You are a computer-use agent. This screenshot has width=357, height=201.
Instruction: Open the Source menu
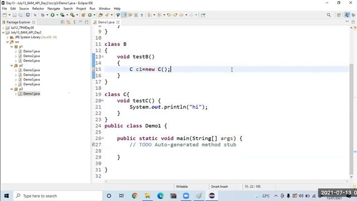tap(24, 9)
